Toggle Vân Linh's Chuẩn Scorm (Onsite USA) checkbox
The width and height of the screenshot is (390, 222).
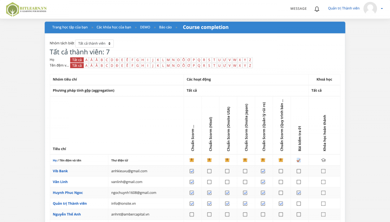point(227,182)
